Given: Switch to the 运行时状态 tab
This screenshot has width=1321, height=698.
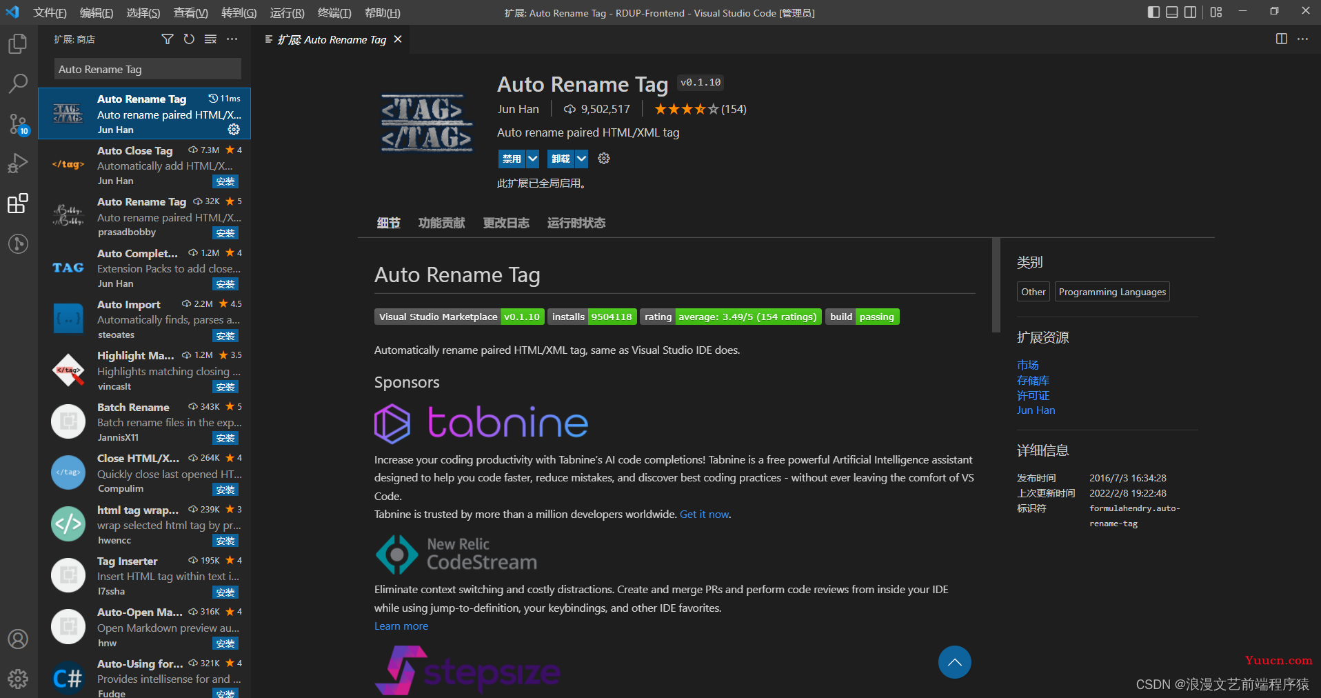Looking at the screenshot, I should point(576,223).
